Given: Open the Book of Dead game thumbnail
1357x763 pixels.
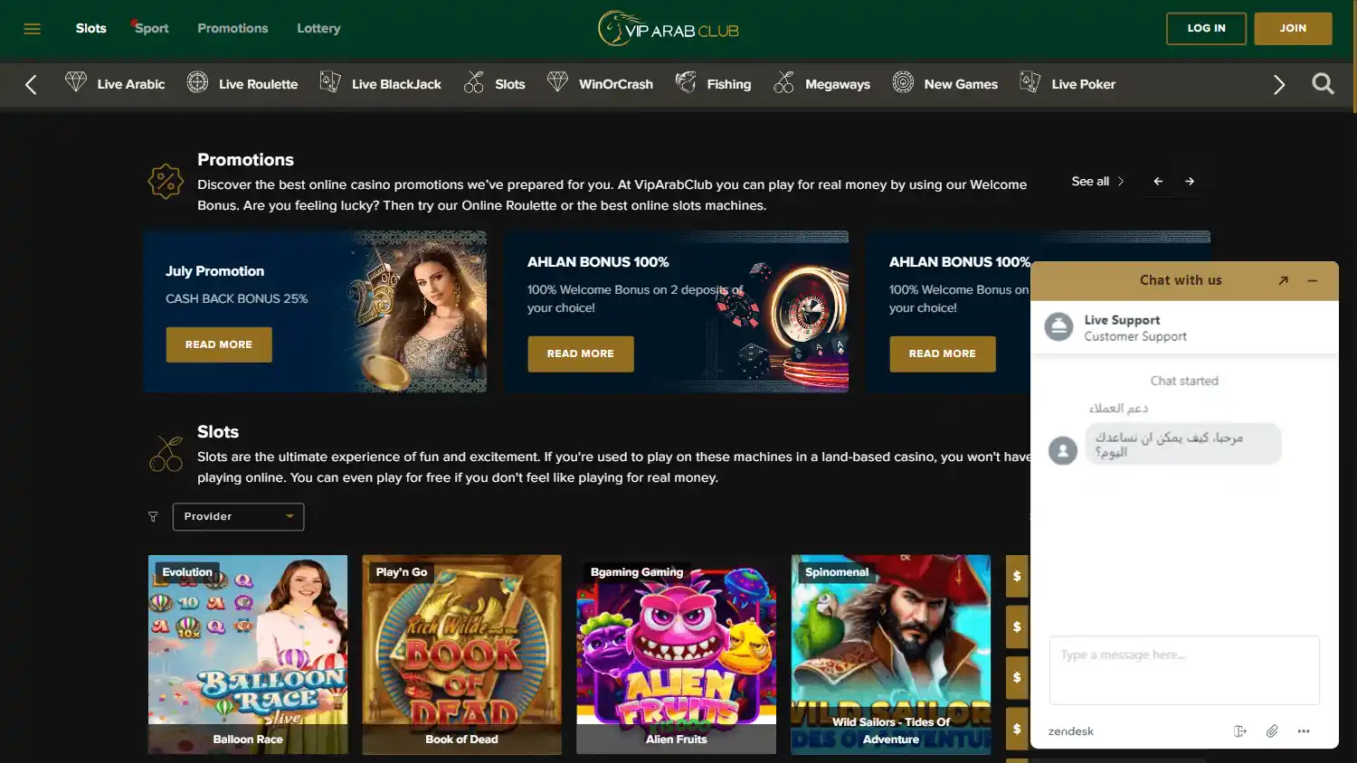Looking at the screenshot, I should 461,655.
